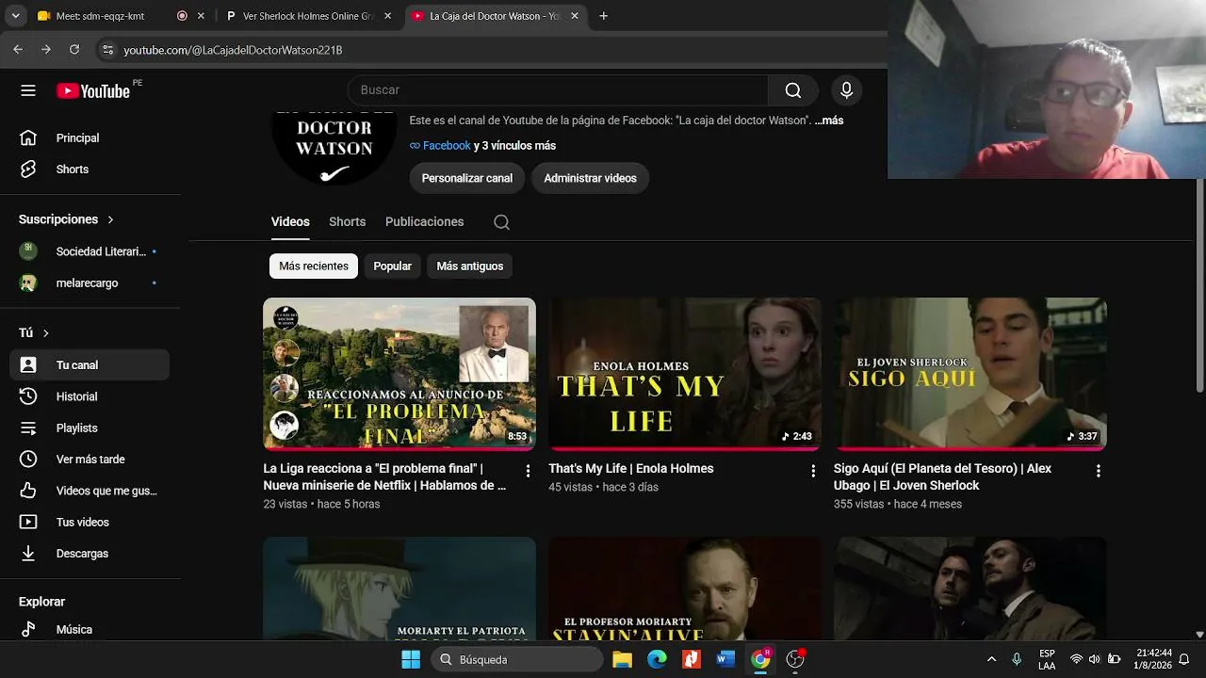Click Administrar videos button
Image resolution: width=1206 pixels, height=678 pixels.
(590, 178)
